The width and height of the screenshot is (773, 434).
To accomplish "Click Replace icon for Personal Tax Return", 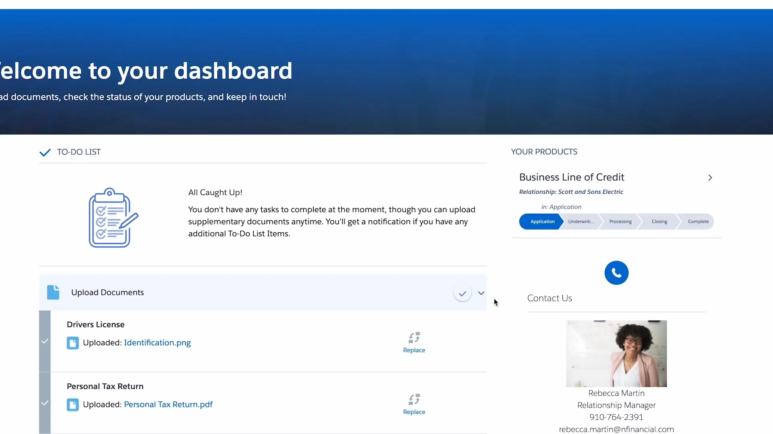I will (x=414, y=400).
